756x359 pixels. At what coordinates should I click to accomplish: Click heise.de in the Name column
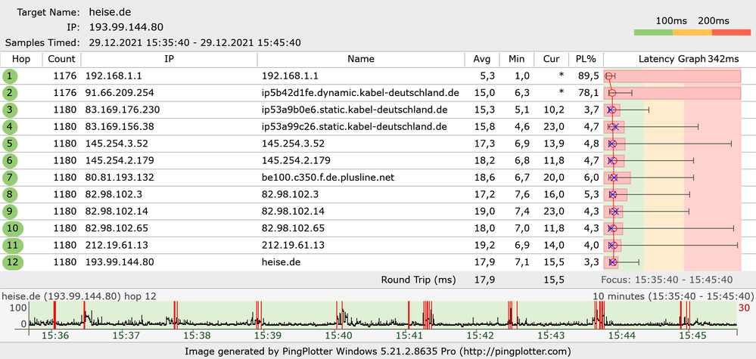(282, 262)
